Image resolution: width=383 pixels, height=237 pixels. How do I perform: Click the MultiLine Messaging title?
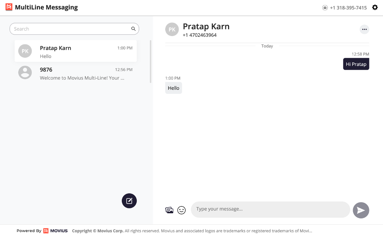46,7
